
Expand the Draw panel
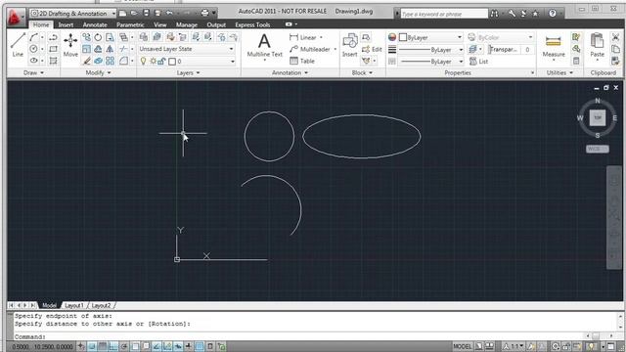33,72
